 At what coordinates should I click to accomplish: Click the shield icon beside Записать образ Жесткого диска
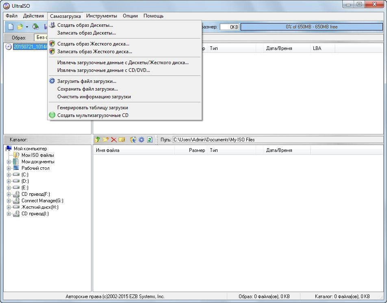pyautogui.click(x=52, y=52)
